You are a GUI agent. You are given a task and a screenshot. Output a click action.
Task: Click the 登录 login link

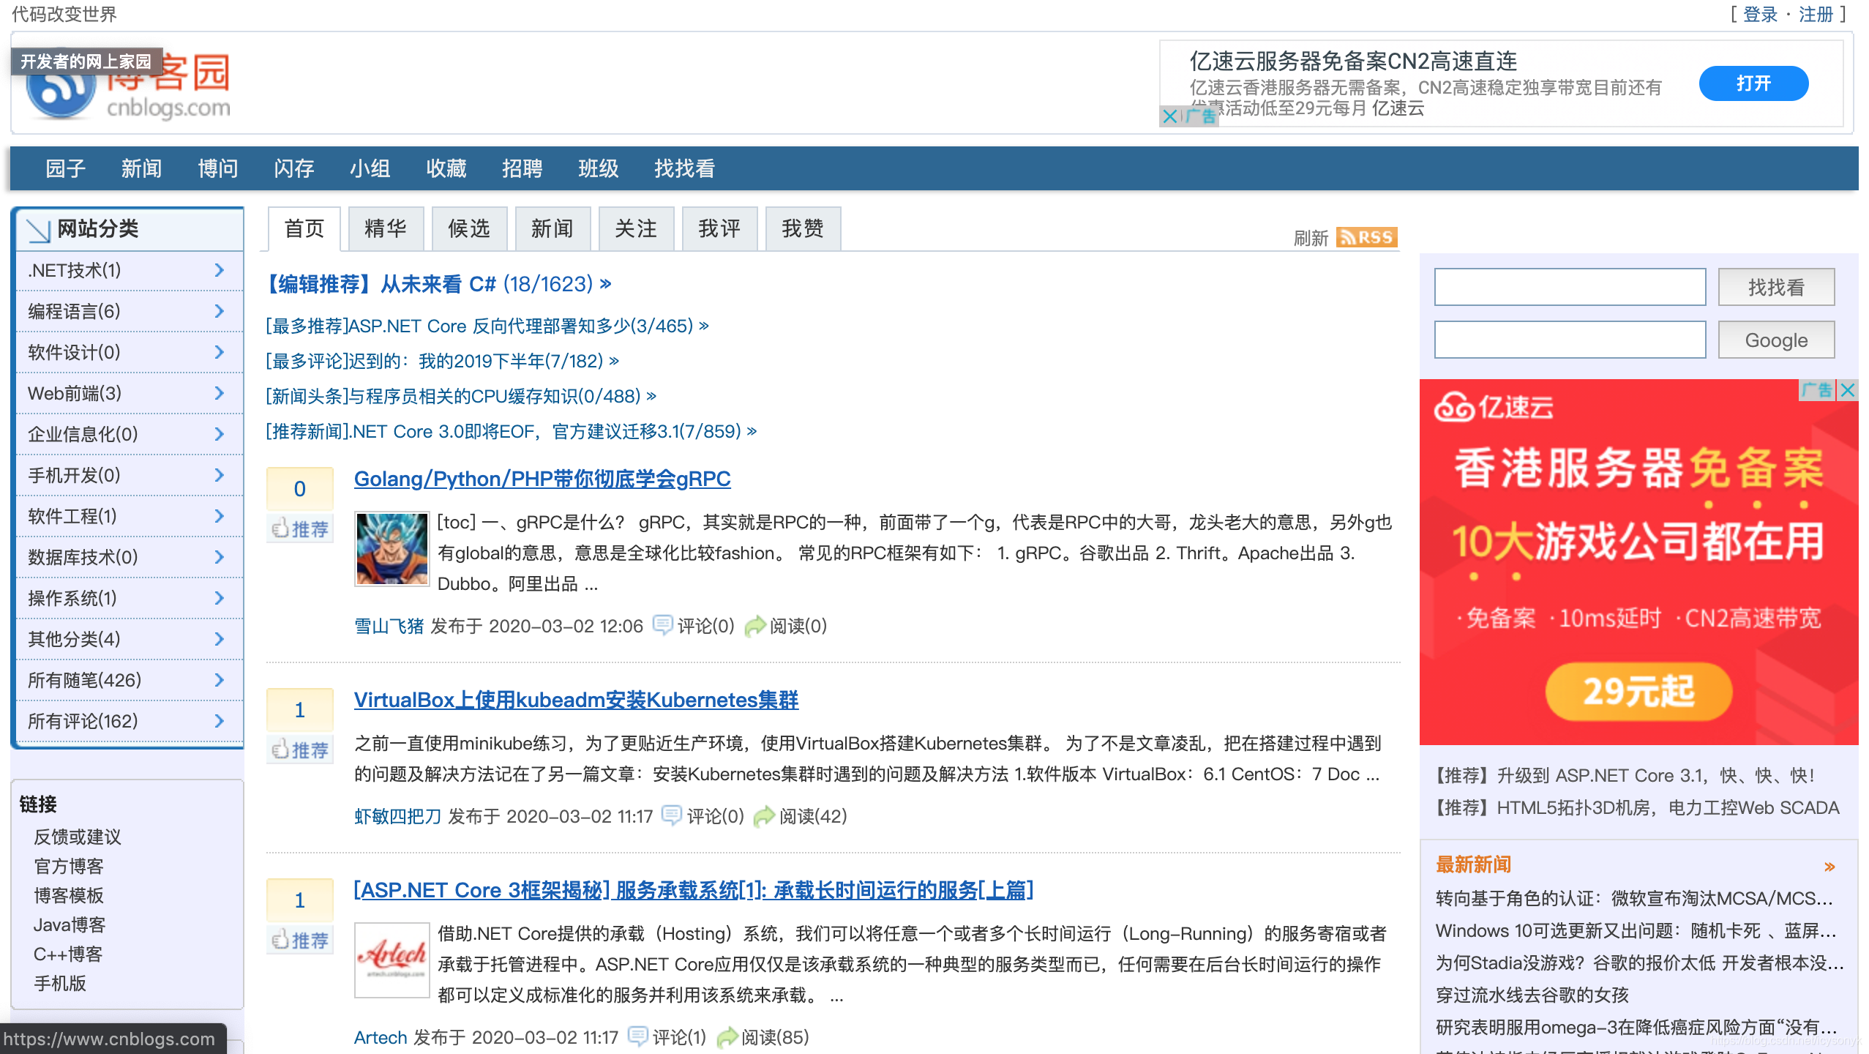point(1760,15)
